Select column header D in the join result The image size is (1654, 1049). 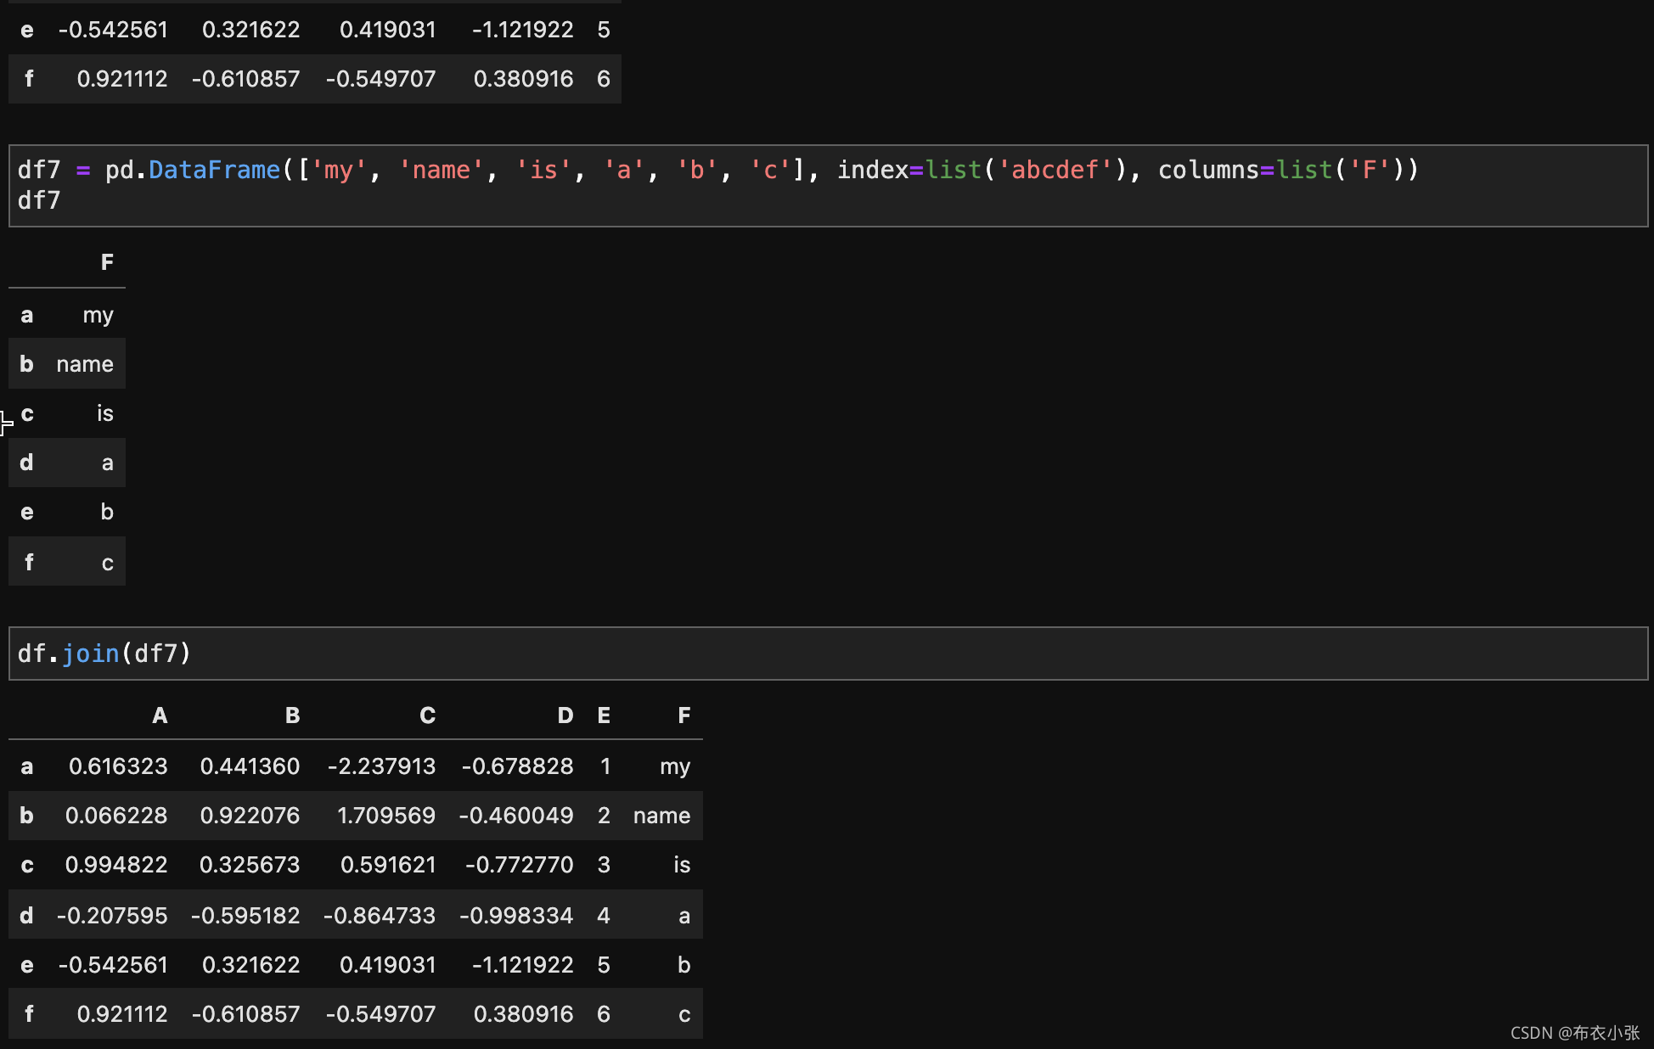pyautogui.click(x=565, y=715)
